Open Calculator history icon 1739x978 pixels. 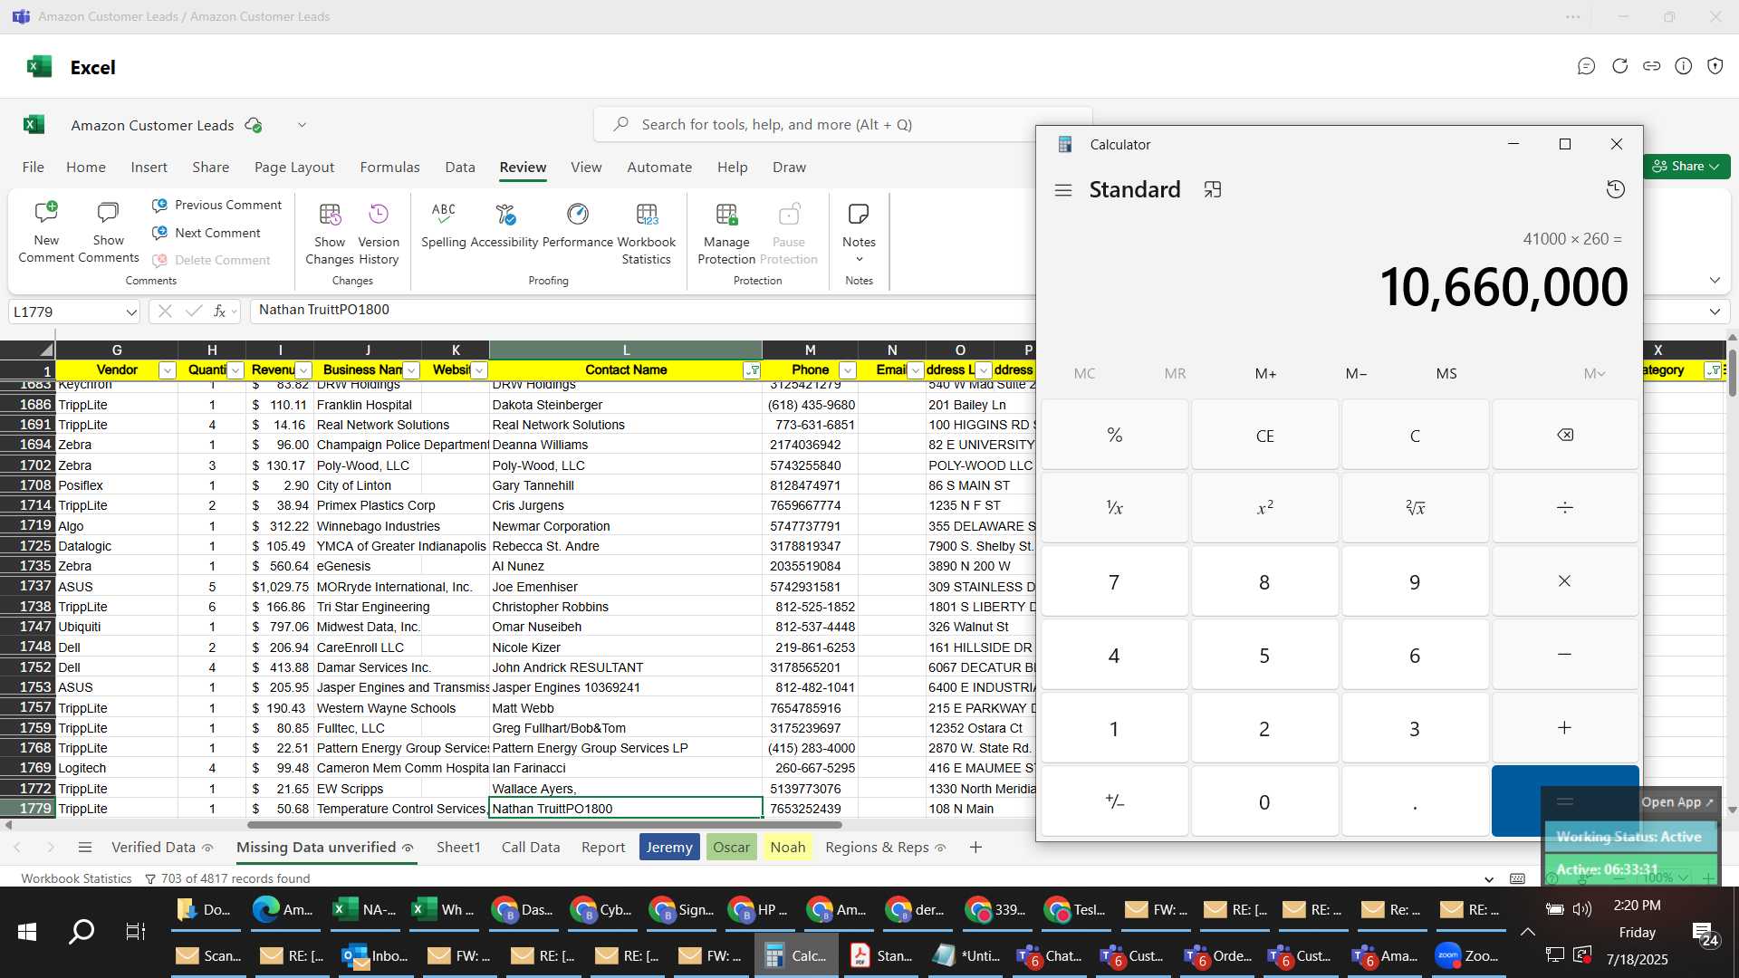[1615, 189]
